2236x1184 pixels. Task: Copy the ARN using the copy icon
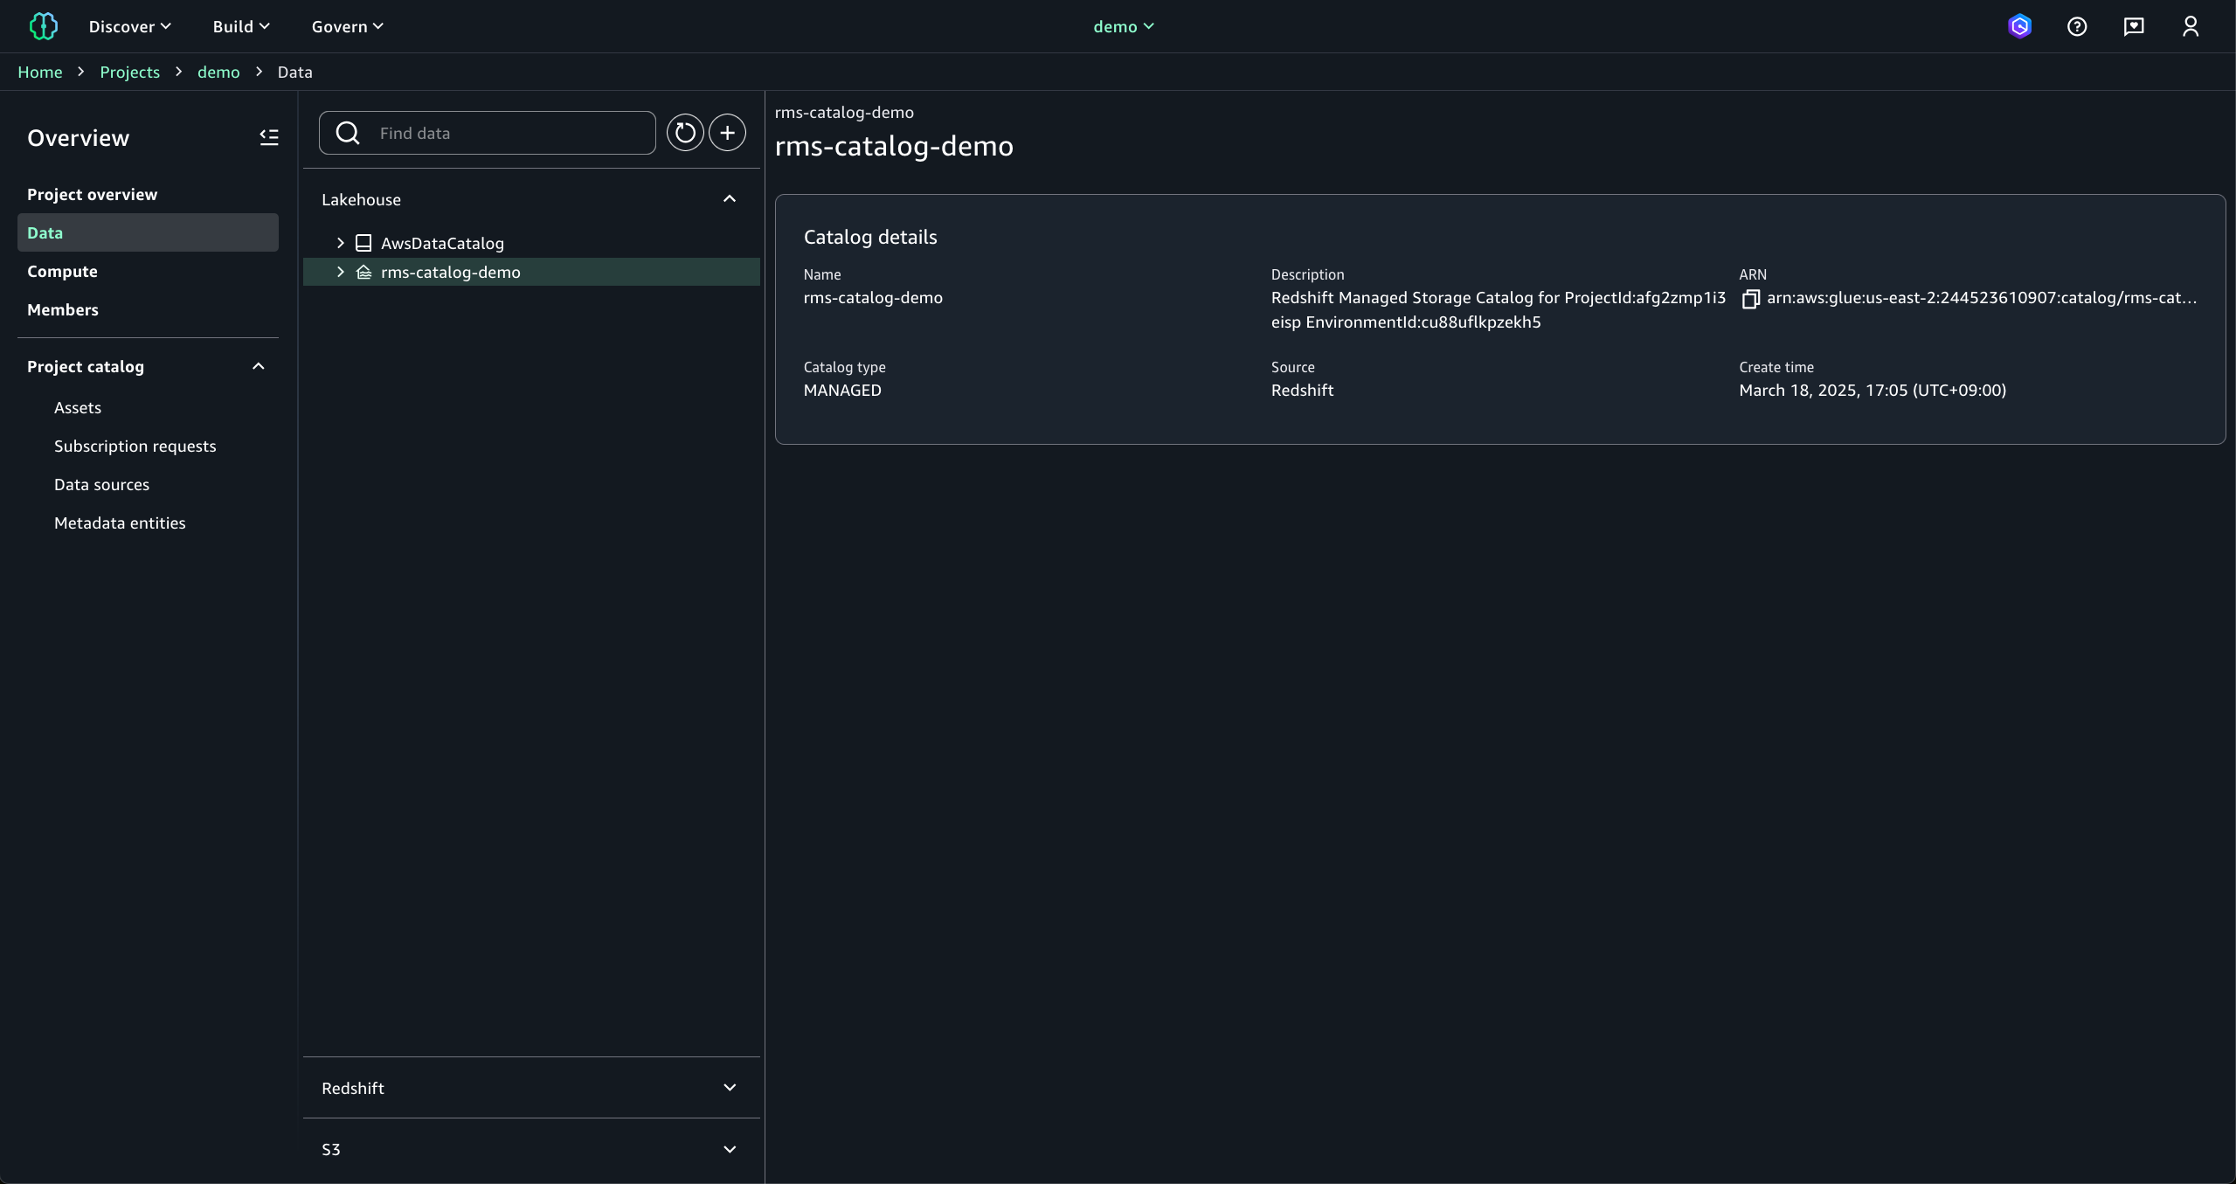[x=1750, y=299]
